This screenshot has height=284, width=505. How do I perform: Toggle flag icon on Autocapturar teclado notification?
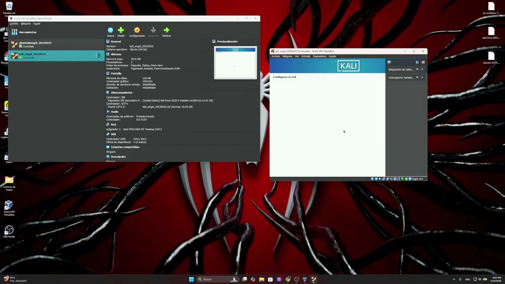pyautogui.click(x=417, y=77)
